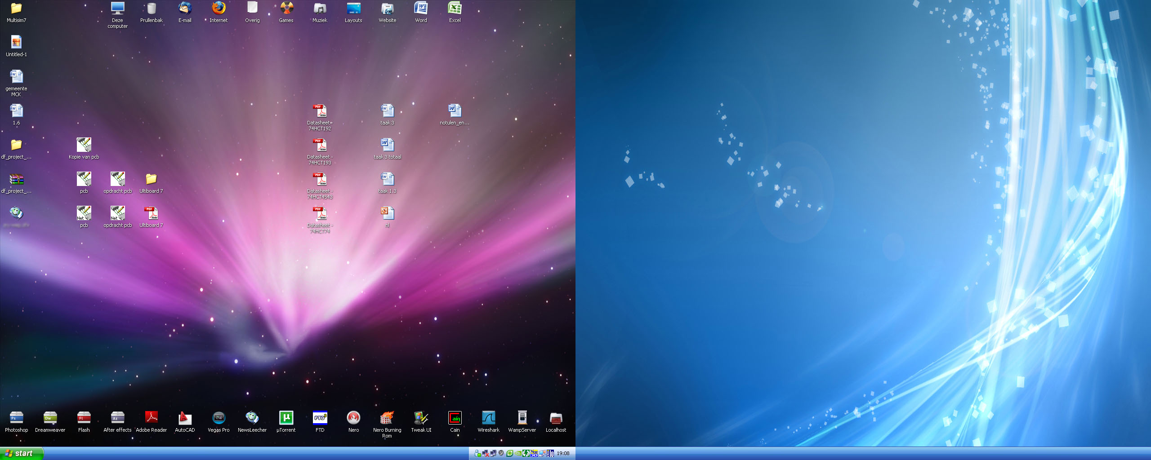Click the elo touchscreen tray icon
The image size is (1151, 460).
(x=550, y=453)
